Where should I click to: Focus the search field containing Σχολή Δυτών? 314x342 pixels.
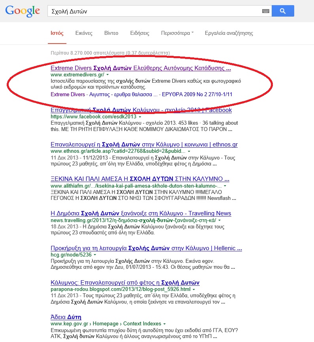159,11
